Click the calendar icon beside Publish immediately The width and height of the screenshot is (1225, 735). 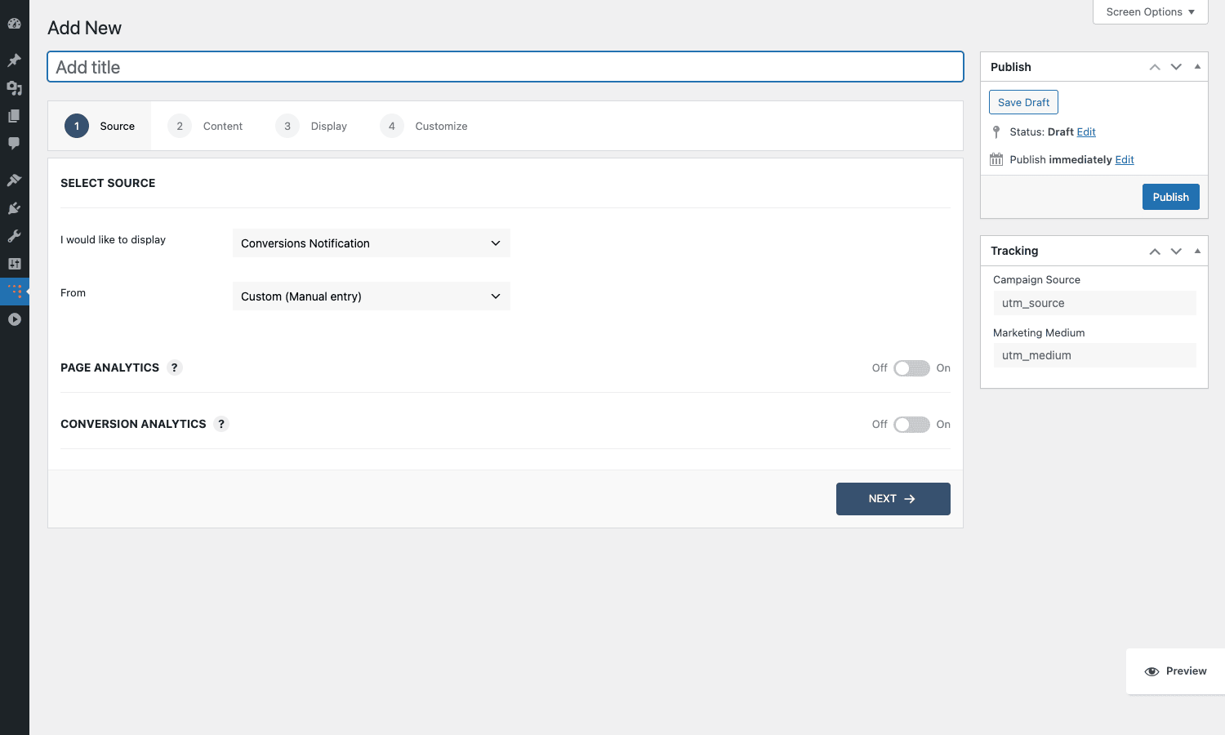pos(996,159)
